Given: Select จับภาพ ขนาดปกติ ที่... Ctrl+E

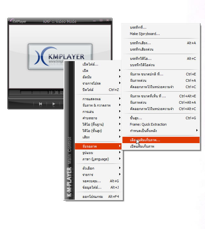Looking at the screenshot, I should (161, 74).
